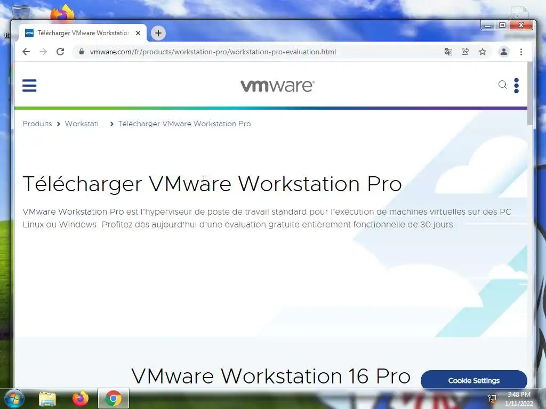The height and width of the screenshot is (409, 546).
Task: Click the address bar URL
Action: [x=213, y=52]
